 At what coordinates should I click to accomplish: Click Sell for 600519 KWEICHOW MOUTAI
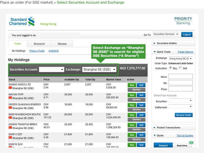(141, 115)
